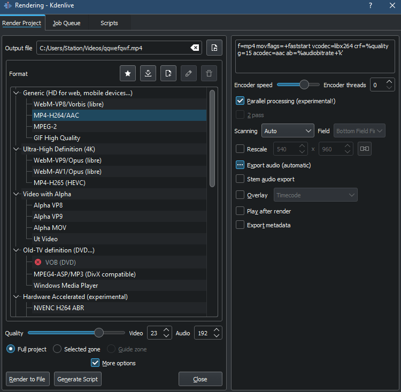
Task: Click the favorite star icon in Format toolbar
Action: pos(128,73)
